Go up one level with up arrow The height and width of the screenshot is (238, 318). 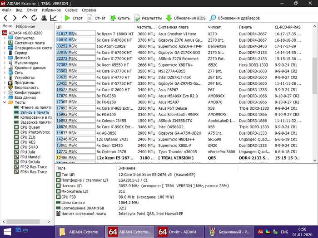coord(25,18)
